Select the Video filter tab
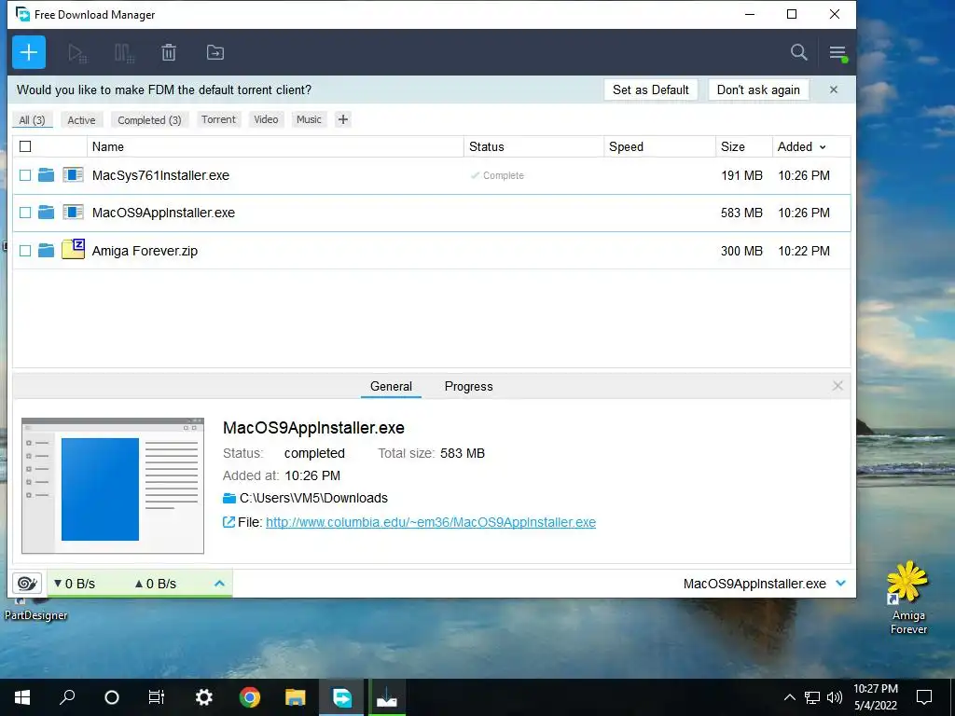 pyautogui.click(x=266, y=119)
